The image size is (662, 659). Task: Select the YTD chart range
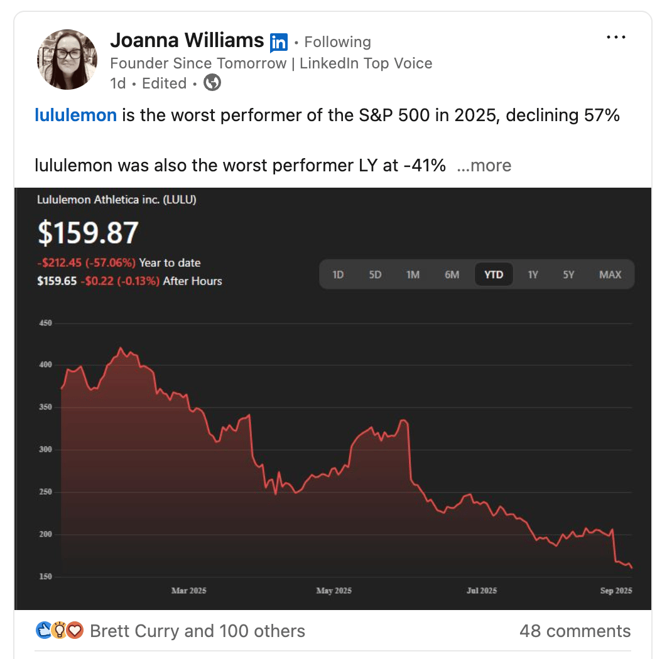494,274
